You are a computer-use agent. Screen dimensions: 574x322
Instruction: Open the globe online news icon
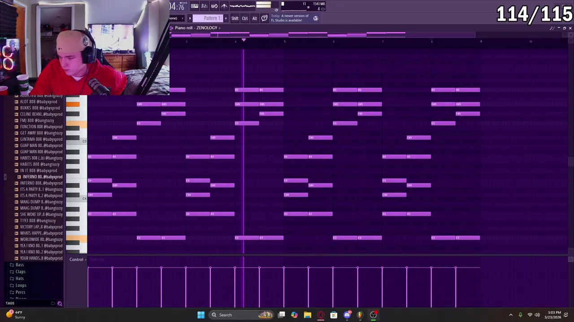click(316, 18)
